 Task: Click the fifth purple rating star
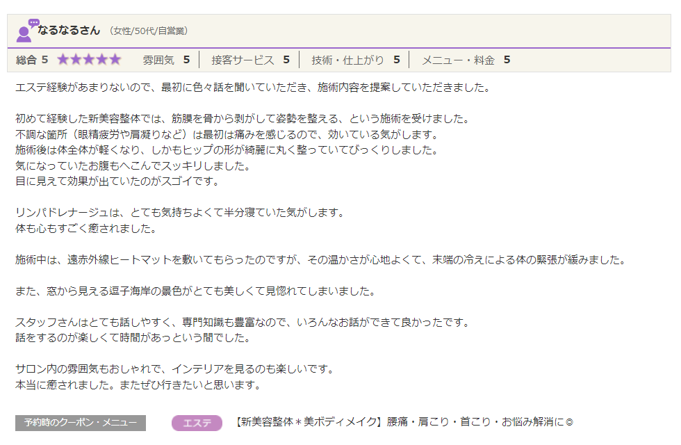115,60
